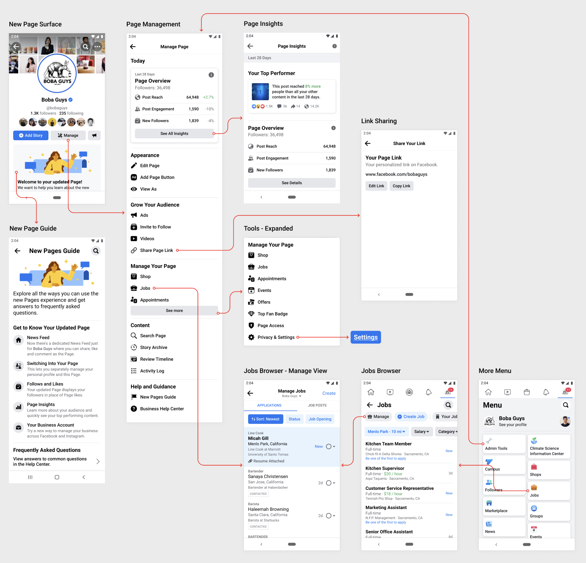
Task: Tap marketplace tab in More Menu top bar
Action: [527, 392]
